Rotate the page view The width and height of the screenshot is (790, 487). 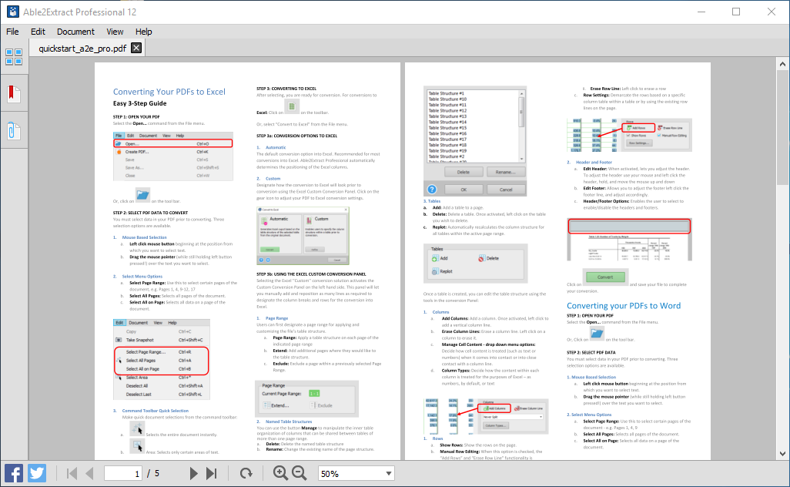tap(246, 473)
